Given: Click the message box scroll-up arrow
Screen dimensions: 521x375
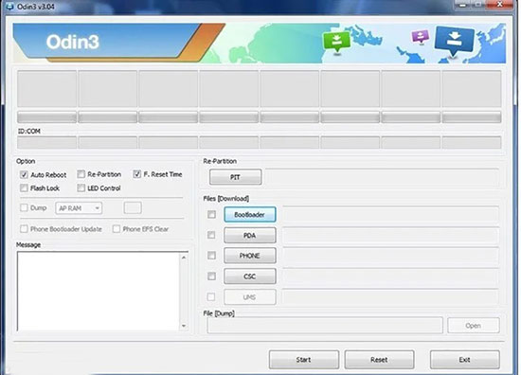Looking at the screenshot, I should [184, 258].
